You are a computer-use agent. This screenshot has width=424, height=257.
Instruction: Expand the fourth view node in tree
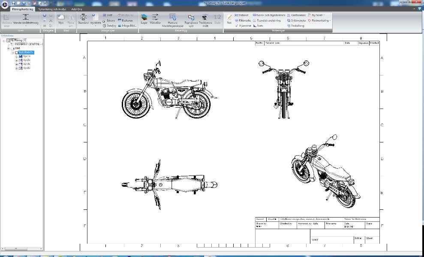(16, 69)
